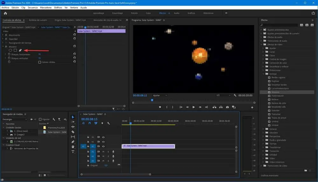Click the Export Frame camera icon

coord(227,107)
